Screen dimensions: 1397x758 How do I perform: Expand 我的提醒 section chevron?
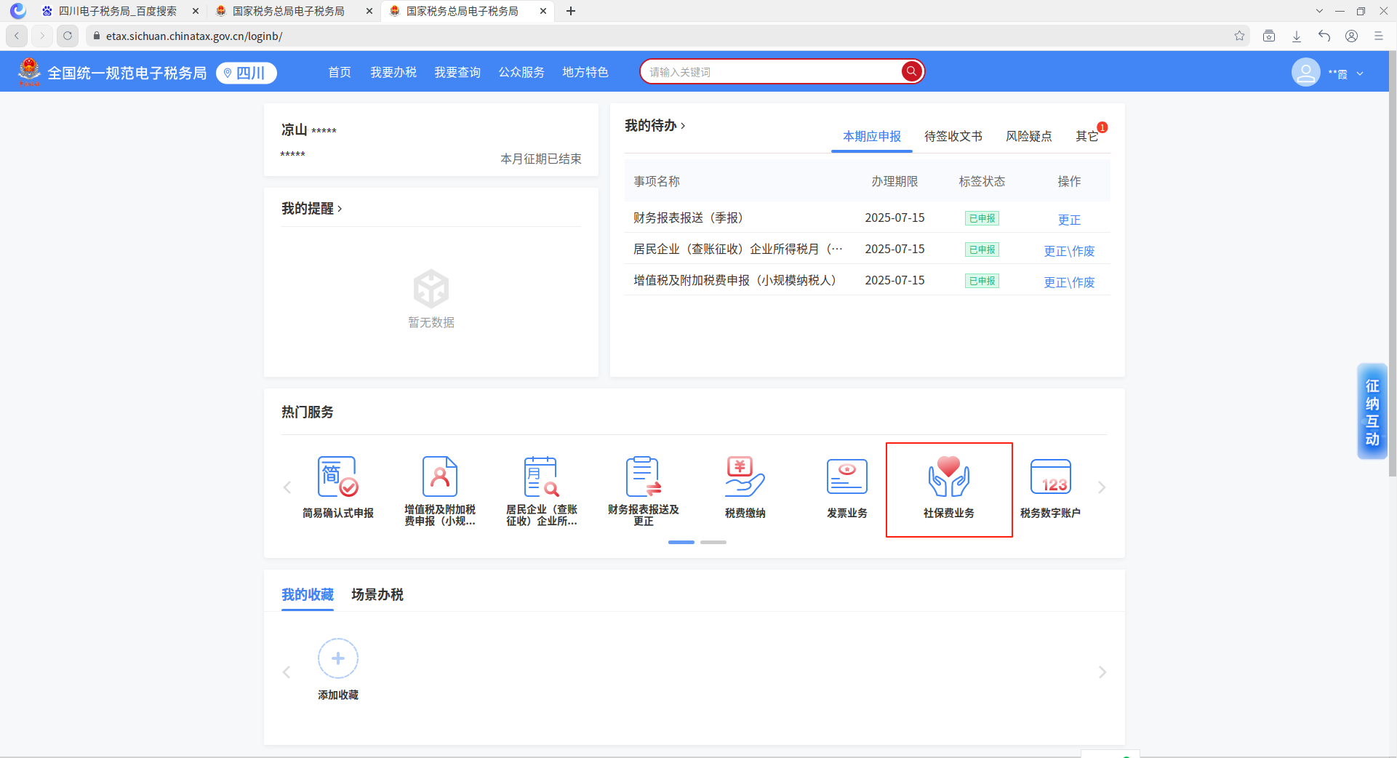pyautogui.click(x=340, y=209)
